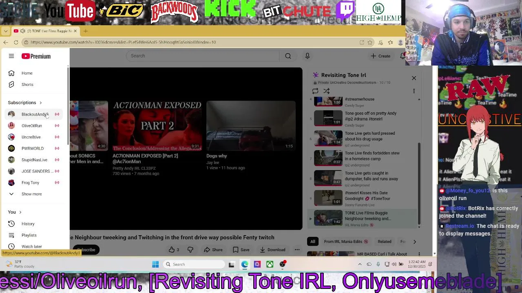Play the Dogs why suggested video
The width and height of the screenshot is (522, 293).
[x=251, y=126]
